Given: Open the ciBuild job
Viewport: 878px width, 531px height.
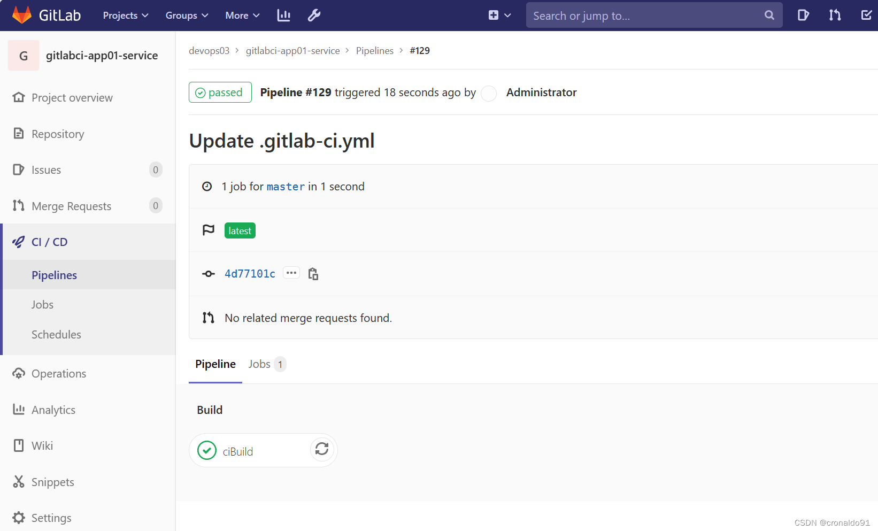Looking at the screenshot, I should [x=238, y=451].
